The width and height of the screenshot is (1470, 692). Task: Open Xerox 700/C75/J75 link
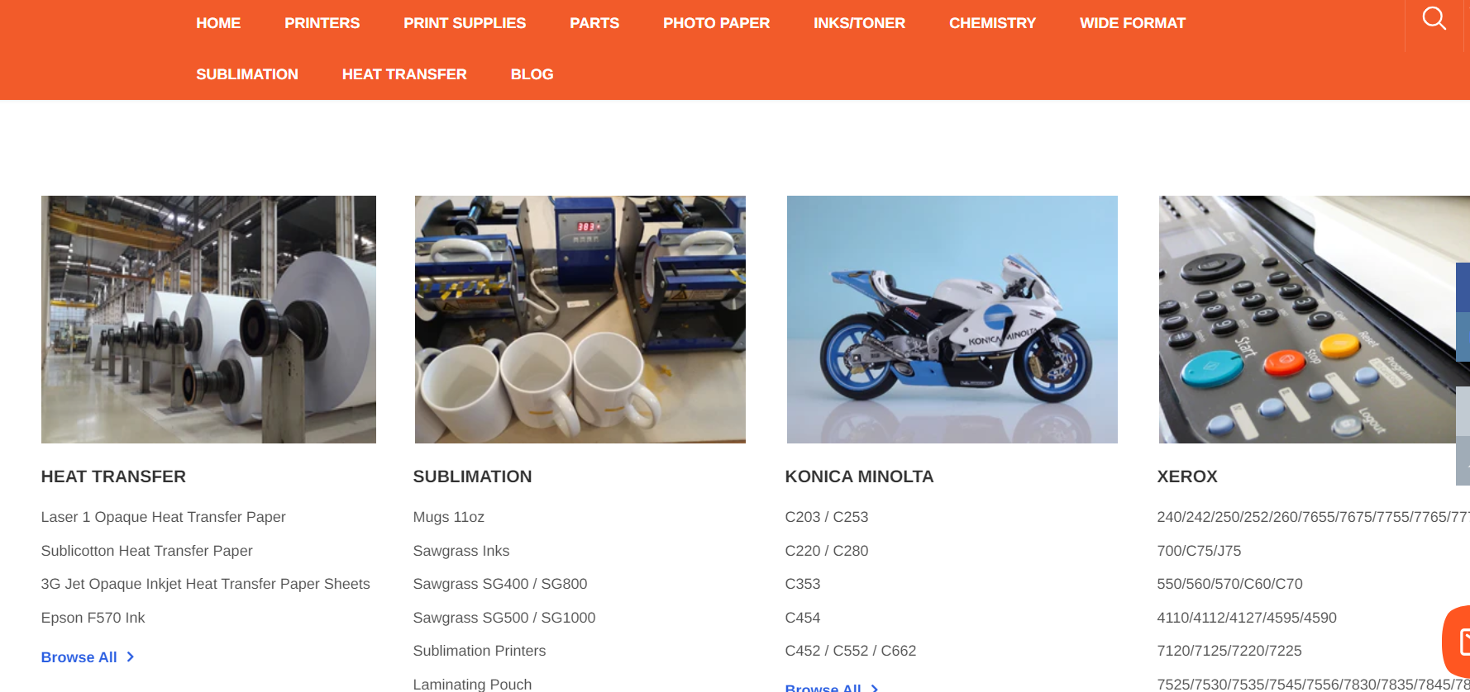point(1199,551)
